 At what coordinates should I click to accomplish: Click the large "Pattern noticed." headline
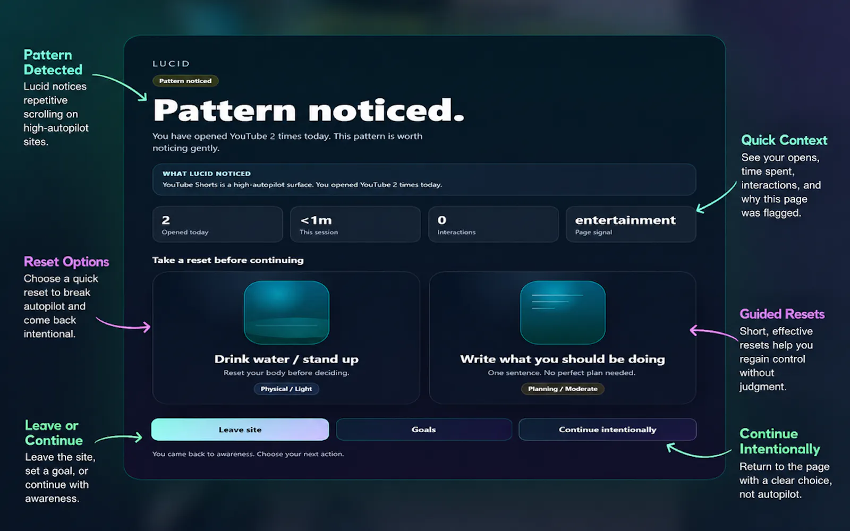(309, 110)
